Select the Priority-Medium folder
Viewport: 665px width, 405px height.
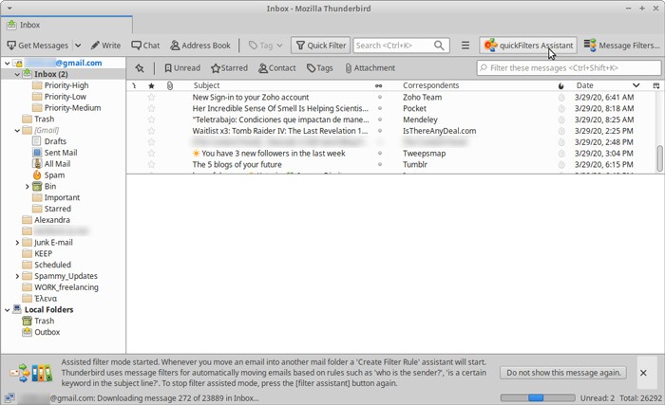point(72,107)
